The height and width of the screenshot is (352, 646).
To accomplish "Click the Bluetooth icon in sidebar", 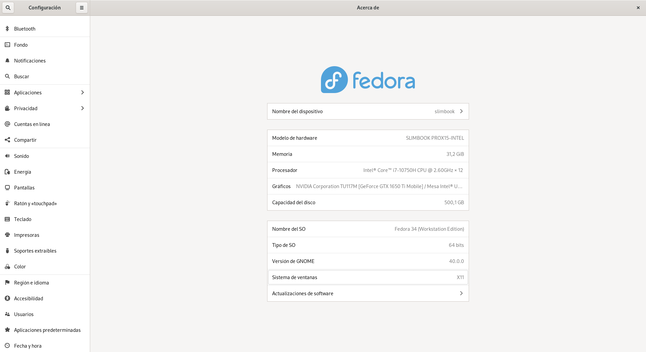I will [x=7, y=29].
